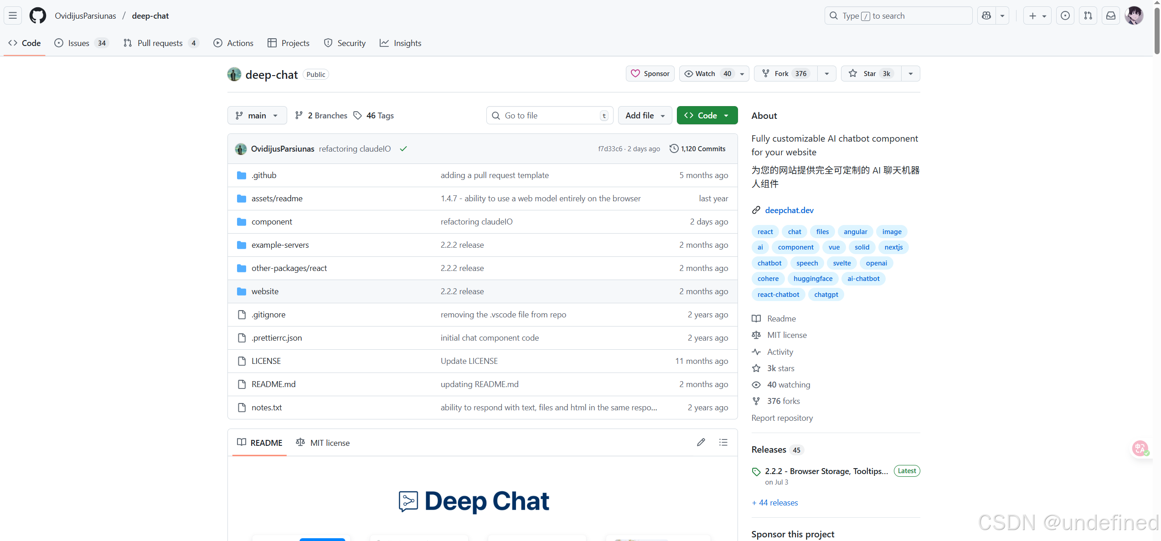Open the hamburger navigation menu
This screenshot has width=1161, height=541.
[x=13, y=15]
